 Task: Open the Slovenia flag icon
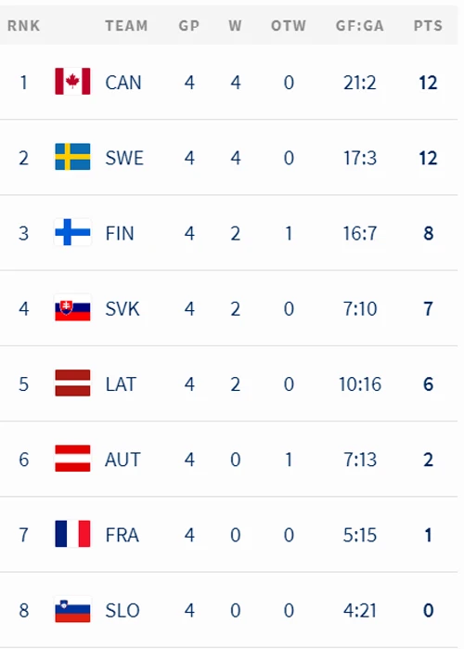[72, 609]
